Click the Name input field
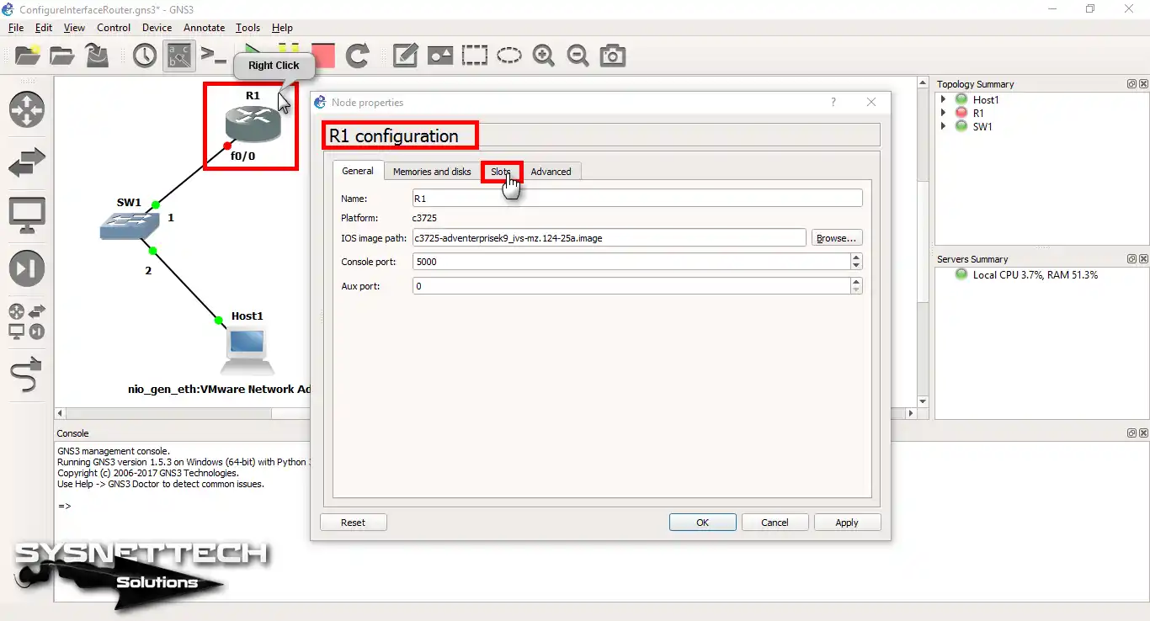Image resolution: width=1150 pixels, height=621 pixels. [x=637, y=199]
